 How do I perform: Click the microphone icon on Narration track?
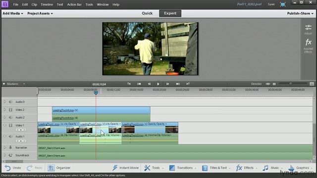pos(10,147)
